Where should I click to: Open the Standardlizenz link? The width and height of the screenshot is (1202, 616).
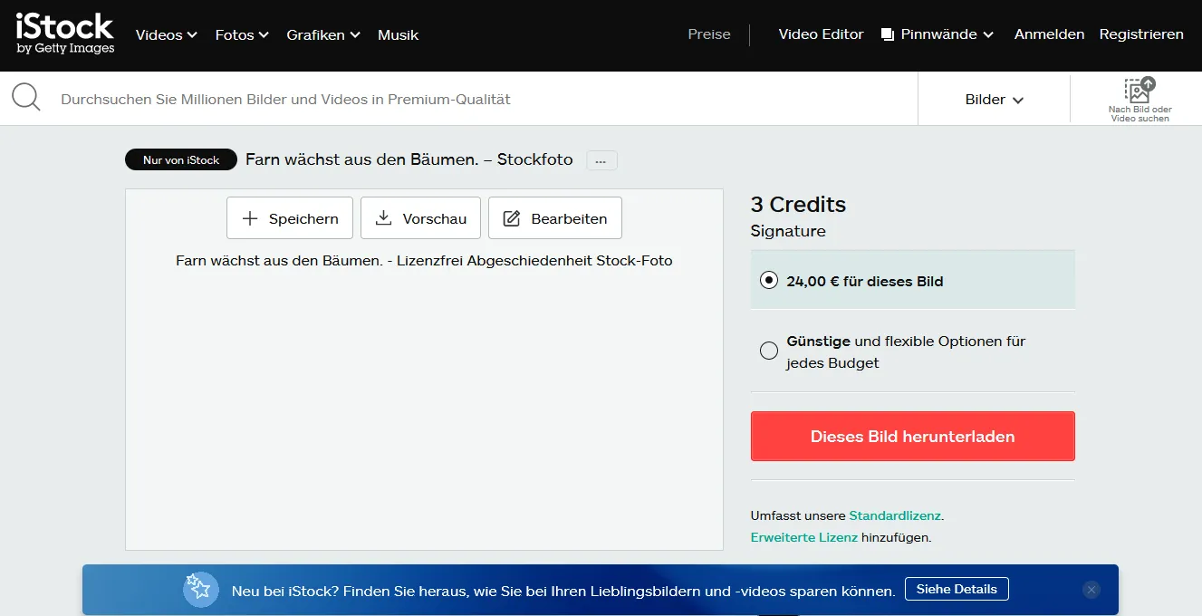pyautogui.click(x=895, y=515)
